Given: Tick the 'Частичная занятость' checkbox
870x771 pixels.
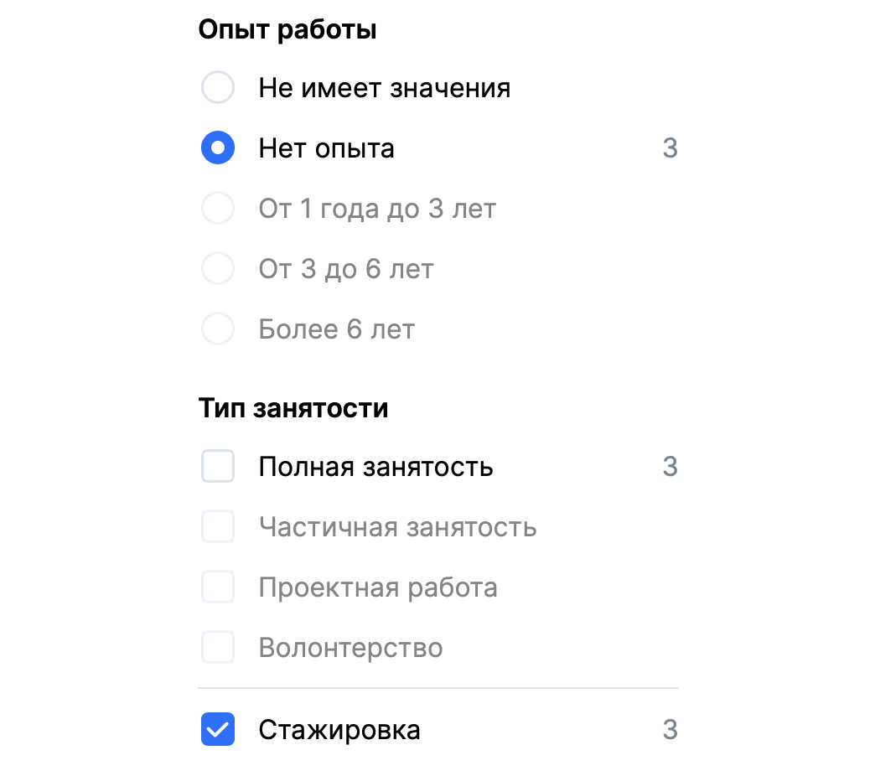Looking at the screenshot, I should coord(218,527).
